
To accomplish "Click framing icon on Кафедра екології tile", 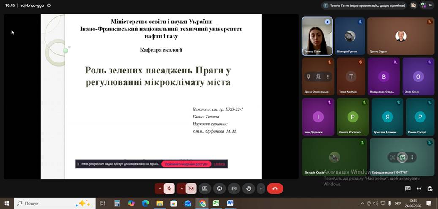I will 392,157.
